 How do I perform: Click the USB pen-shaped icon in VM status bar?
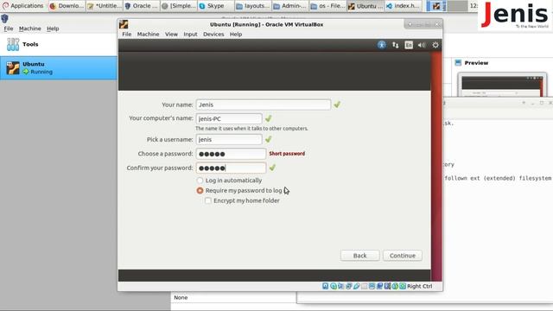point(357,286)
